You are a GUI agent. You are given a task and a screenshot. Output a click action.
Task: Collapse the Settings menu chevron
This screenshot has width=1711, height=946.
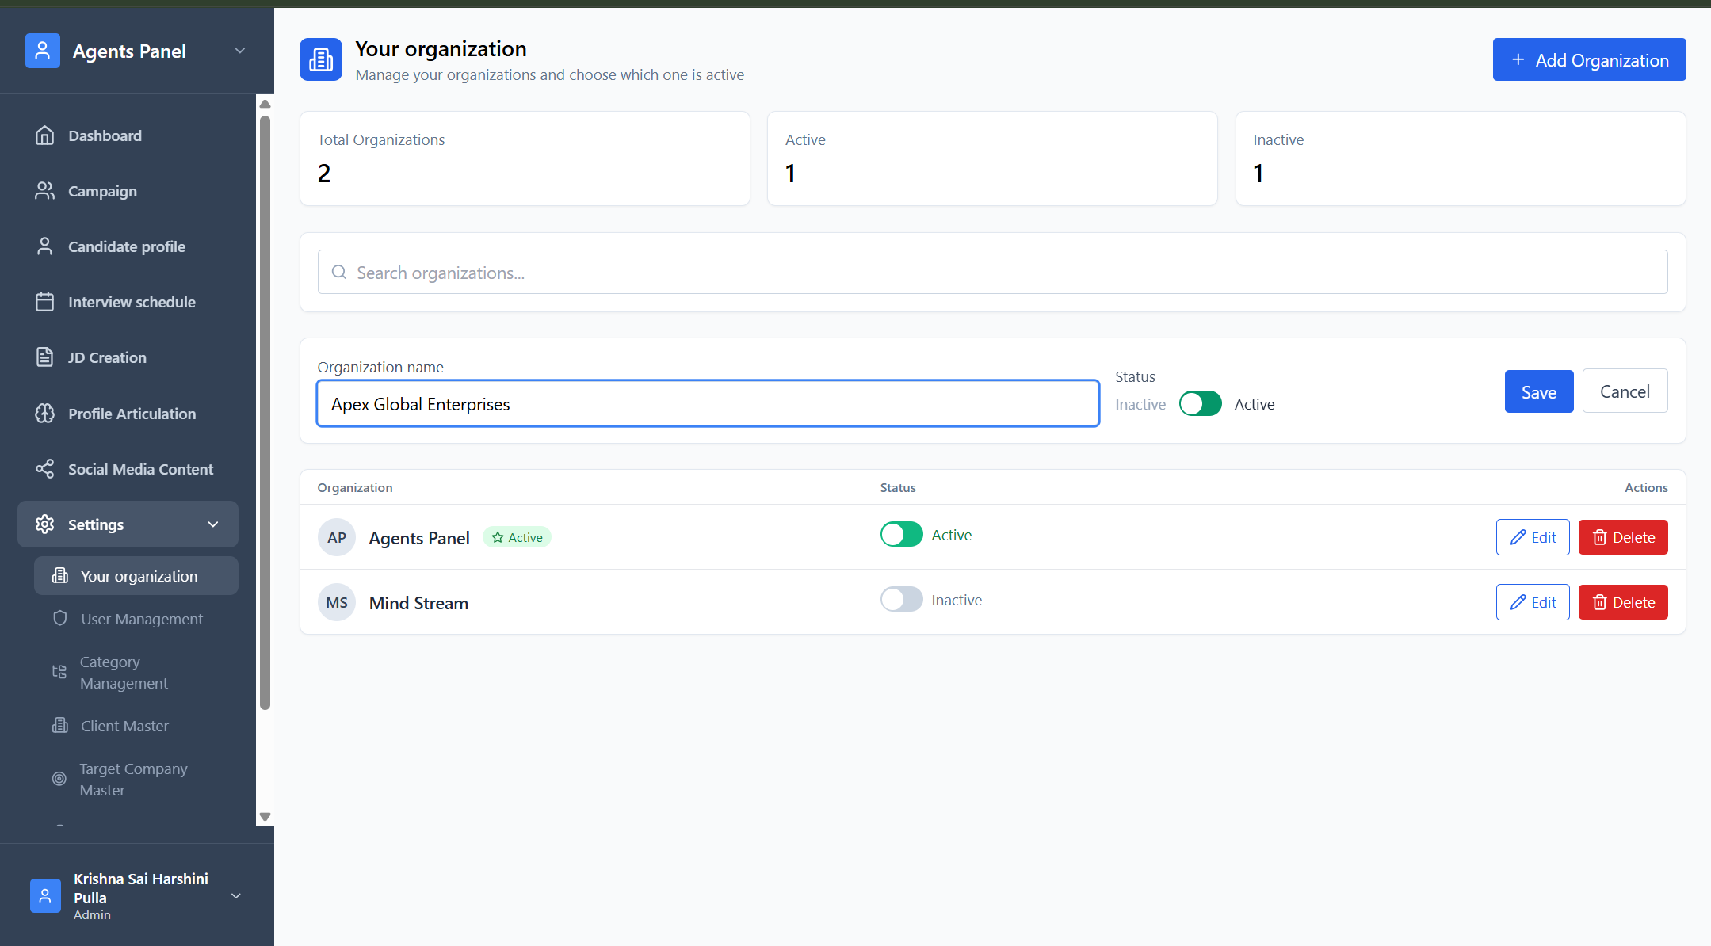click(x=212, y=524)
